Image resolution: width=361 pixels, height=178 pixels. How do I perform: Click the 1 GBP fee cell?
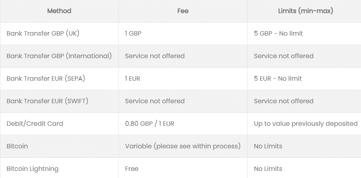pyautogui.click(x=133, y=34)
